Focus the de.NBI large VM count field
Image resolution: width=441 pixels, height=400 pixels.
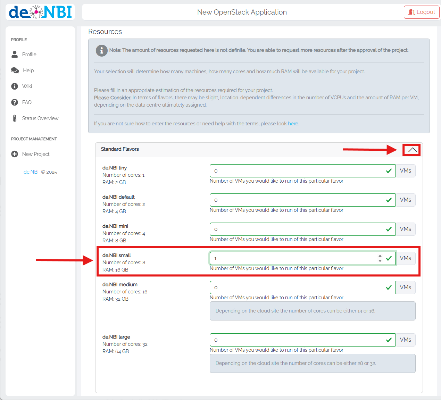coord(302,340)
